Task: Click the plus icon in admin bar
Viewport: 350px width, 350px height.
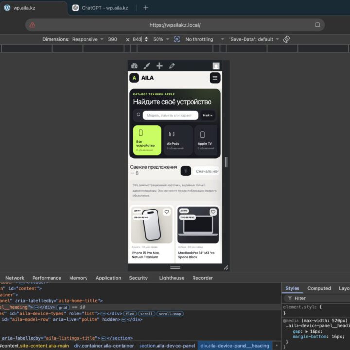Action: click(x=159, y=66)
